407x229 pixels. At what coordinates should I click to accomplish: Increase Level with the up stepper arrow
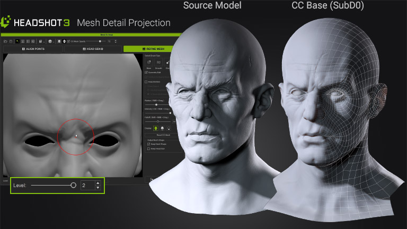pos(98,183)
